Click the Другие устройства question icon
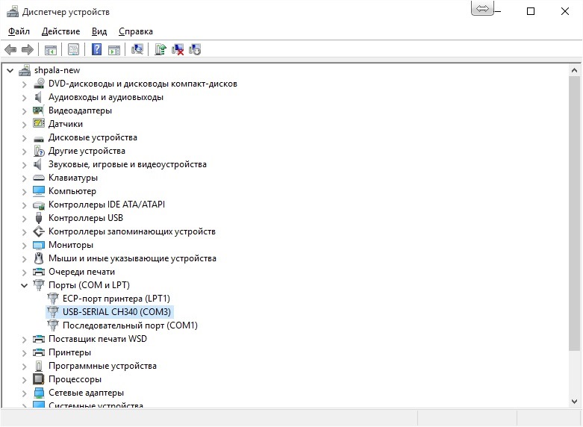Viewport: 583px width, 427px height. tap(39, 151)
